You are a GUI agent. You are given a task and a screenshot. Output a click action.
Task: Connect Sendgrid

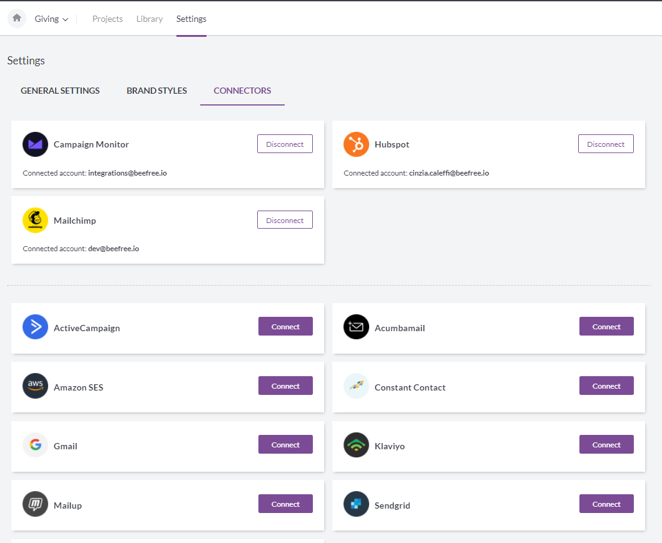point(606,504)
